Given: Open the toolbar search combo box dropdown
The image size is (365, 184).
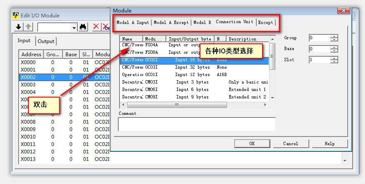Looking at the screenshot, I should (74, 27).
